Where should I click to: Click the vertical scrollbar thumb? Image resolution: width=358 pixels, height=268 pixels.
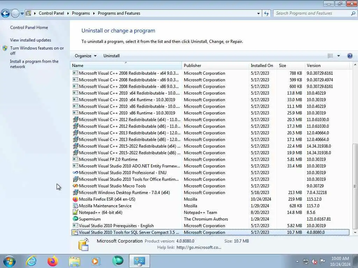[x=355, y=186]
